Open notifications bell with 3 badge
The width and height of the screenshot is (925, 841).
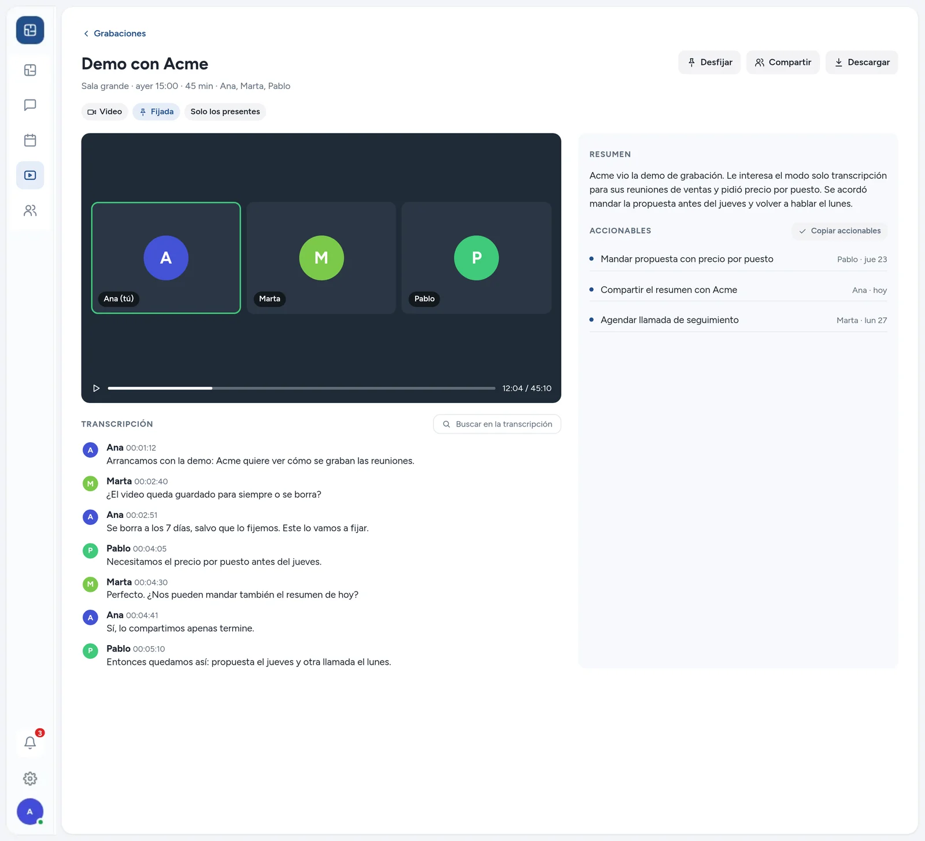coord(30,743)
